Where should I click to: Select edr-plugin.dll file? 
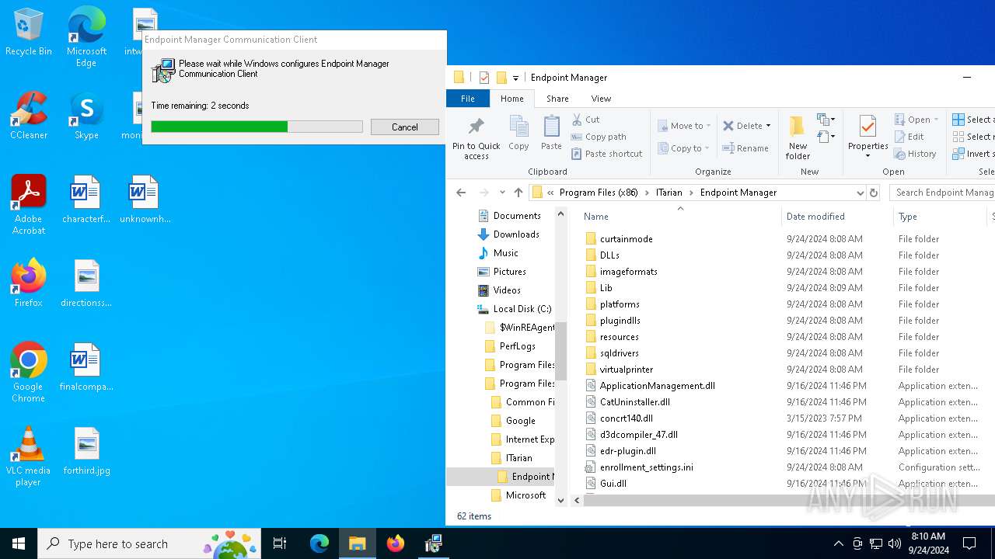627,451
